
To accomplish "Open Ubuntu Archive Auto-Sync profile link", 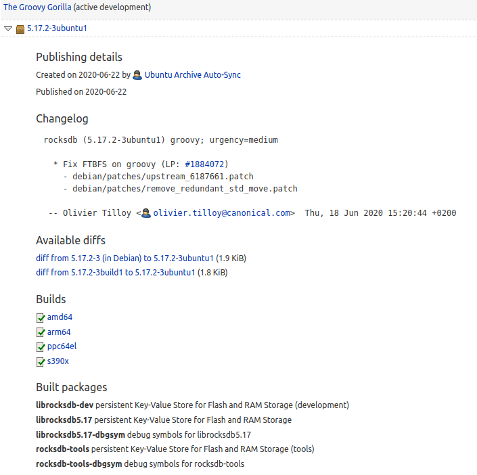I will click(192, 75).
